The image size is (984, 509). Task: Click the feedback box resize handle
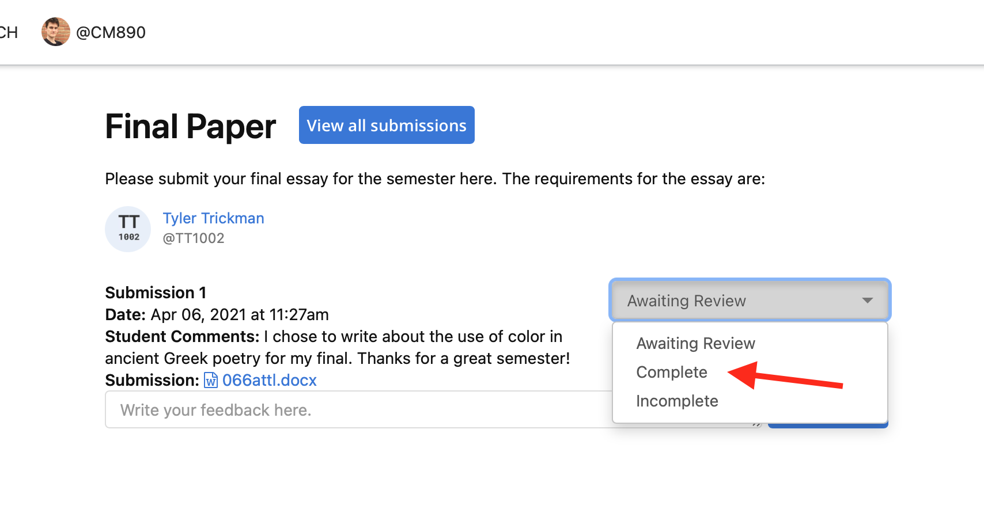pos(757,425)
